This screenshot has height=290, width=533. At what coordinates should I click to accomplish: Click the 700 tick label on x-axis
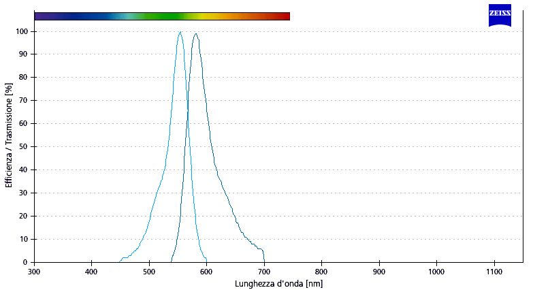pos(264,271)
